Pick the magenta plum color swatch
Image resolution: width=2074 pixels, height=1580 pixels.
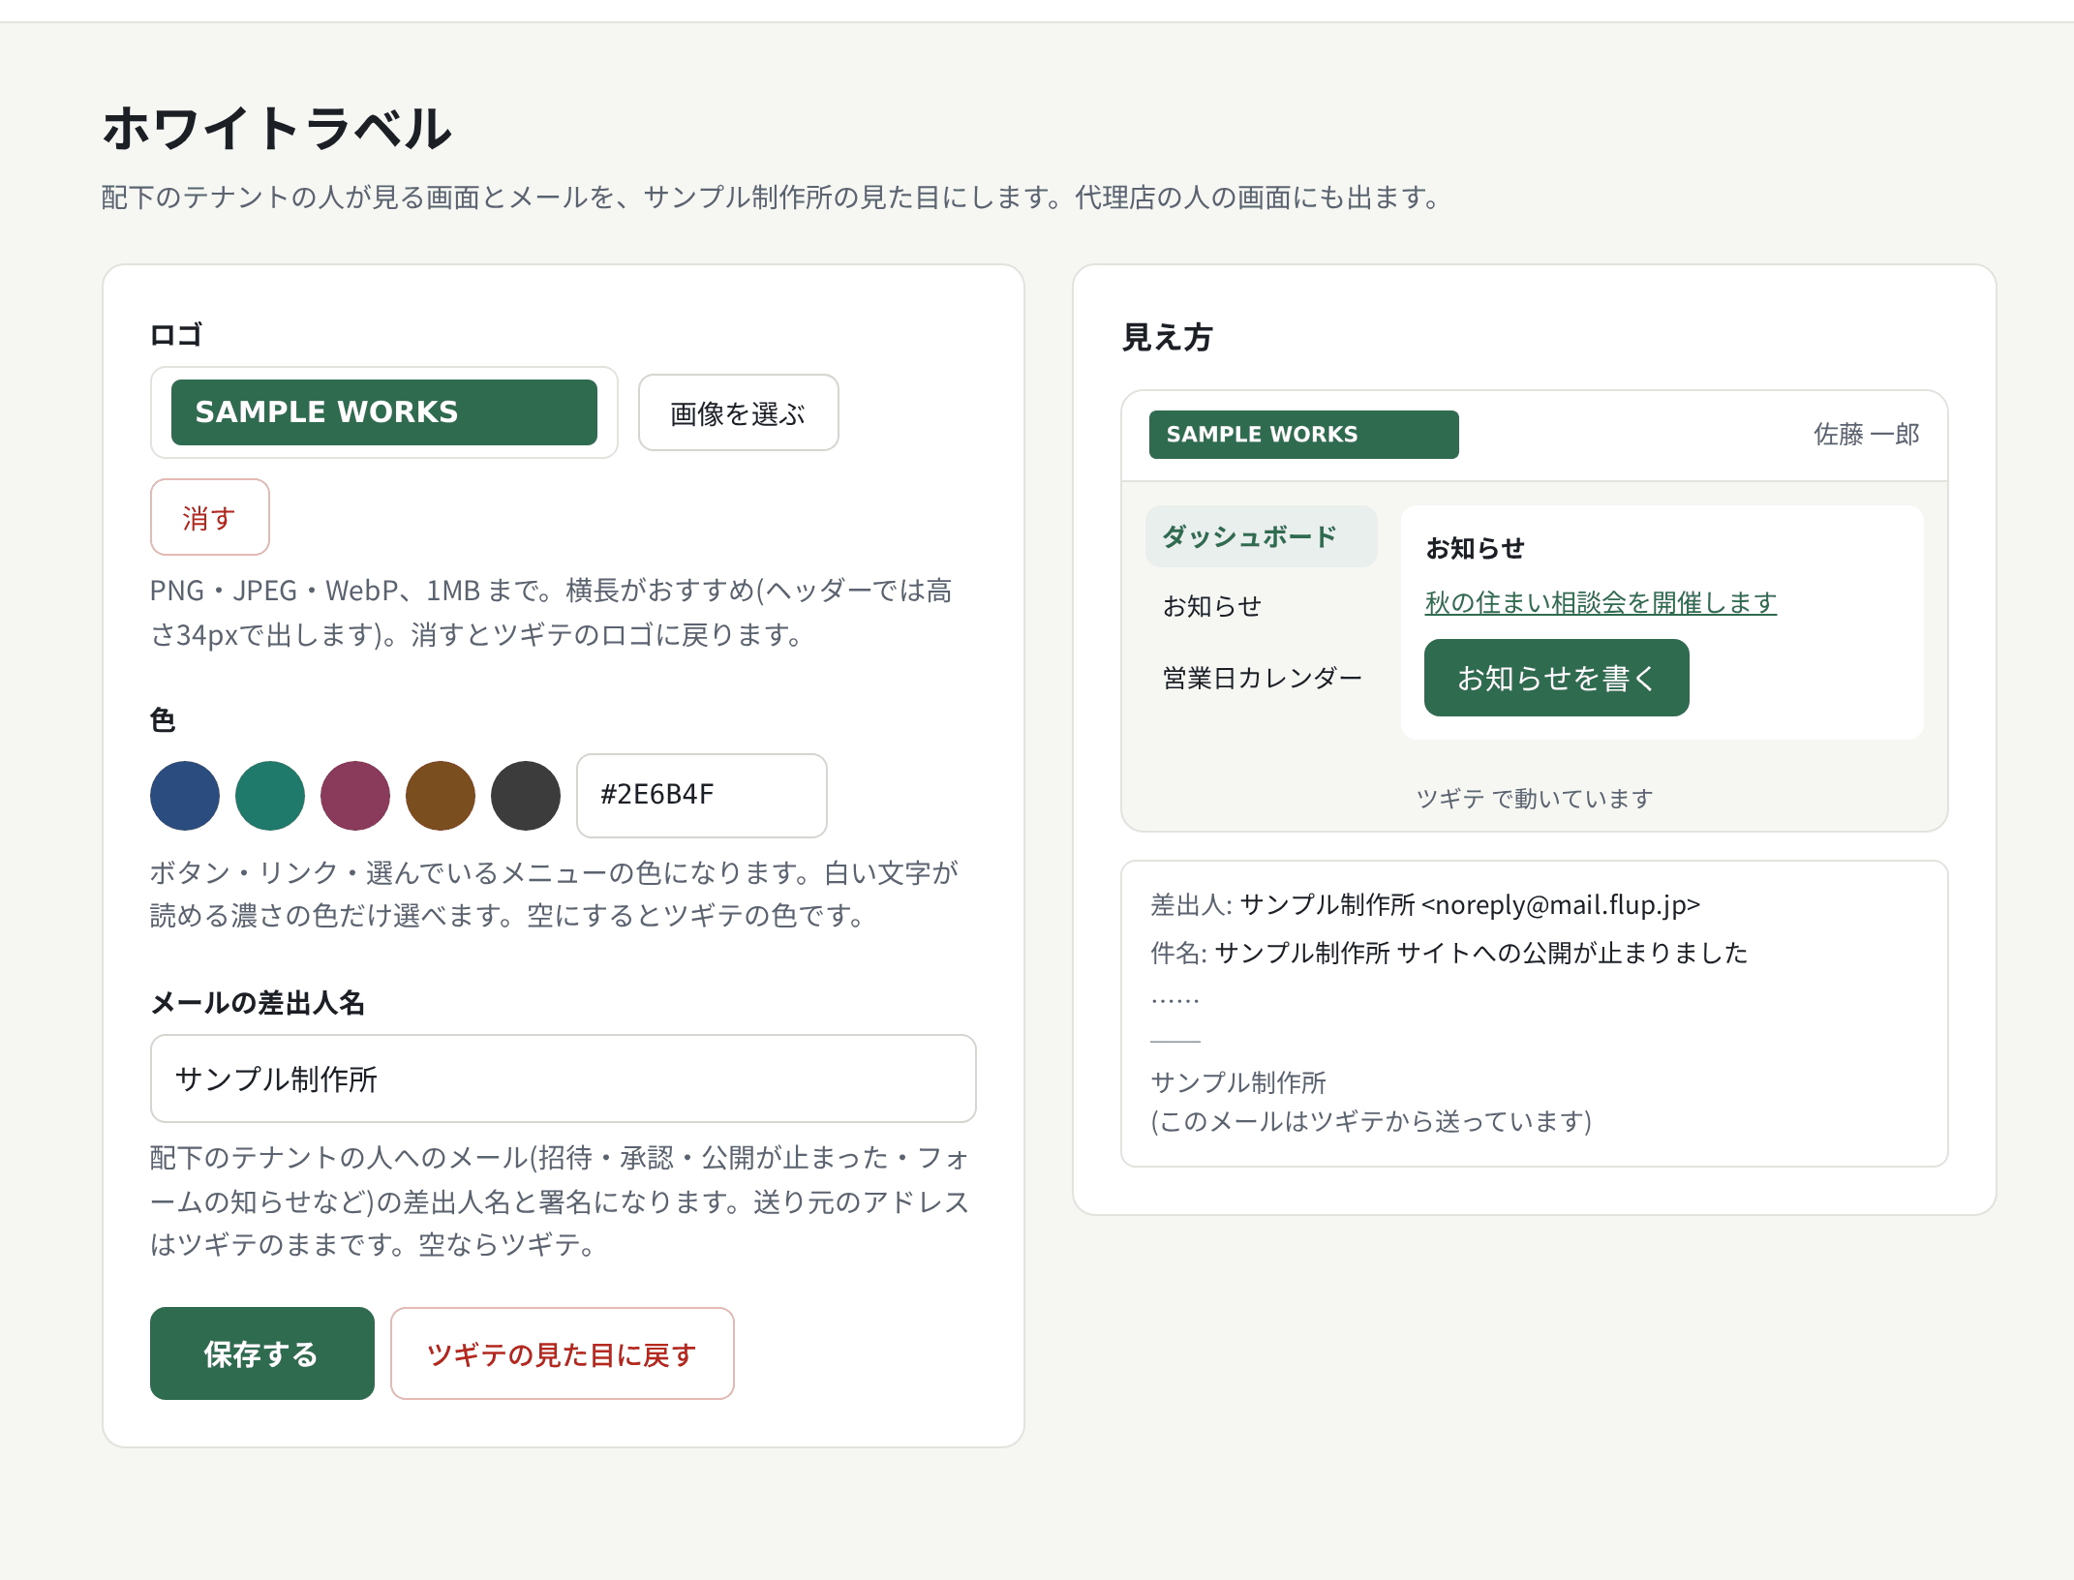[355, 796]
